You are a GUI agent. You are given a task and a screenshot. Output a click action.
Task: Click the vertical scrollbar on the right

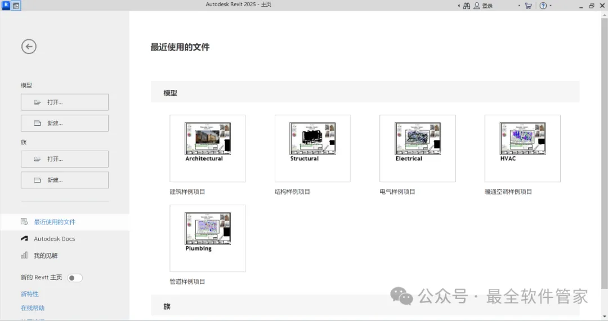pyautogui.click(x=605, y=153)
